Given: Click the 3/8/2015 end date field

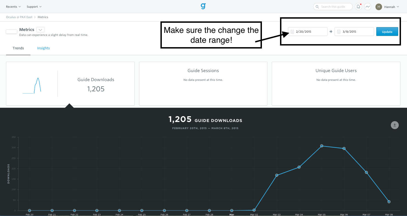Looking at the screenshot, I should click(357, 32).
